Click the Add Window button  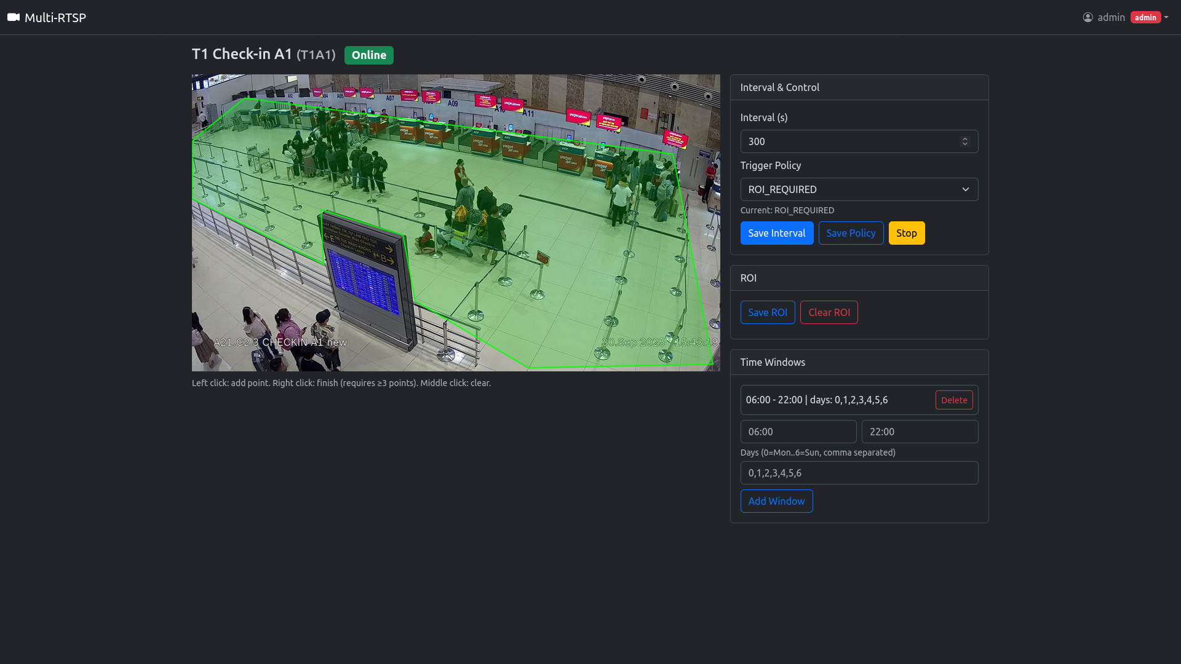[776, 501]
